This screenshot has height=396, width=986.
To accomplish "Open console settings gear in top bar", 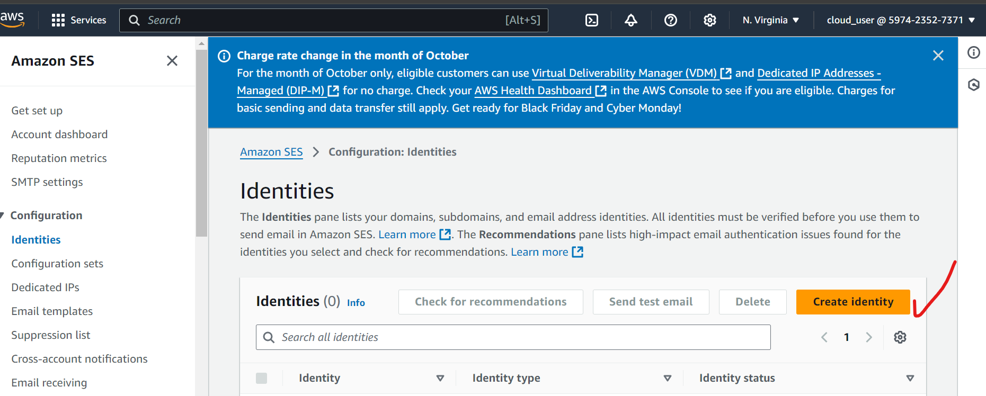I will (x=709, y=20).
